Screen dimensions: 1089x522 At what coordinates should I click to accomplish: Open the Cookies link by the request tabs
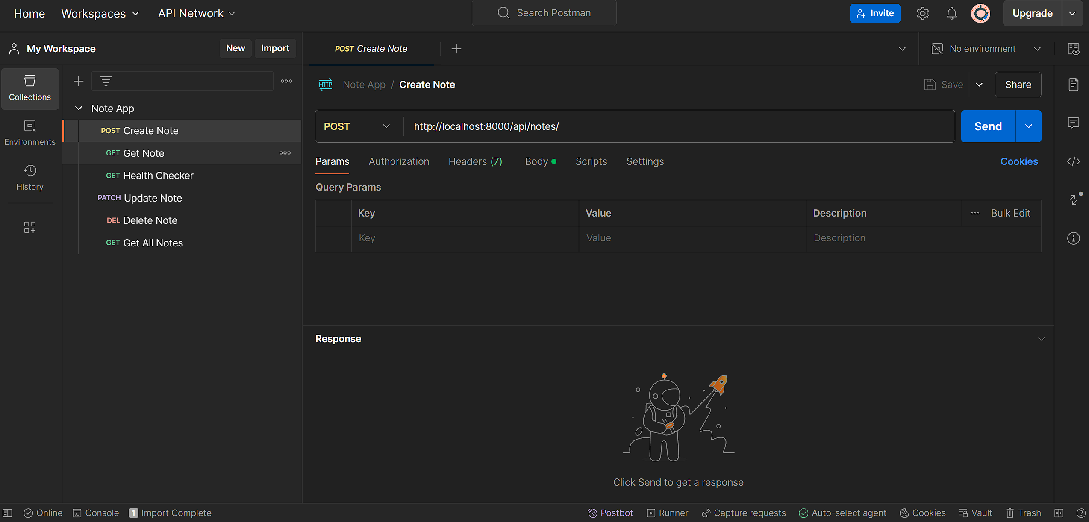(x=1019, y=161)
